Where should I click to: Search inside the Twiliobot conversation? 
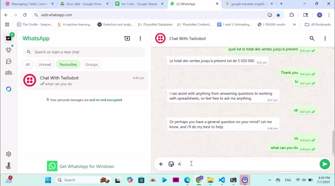click(x=312, y=38)
